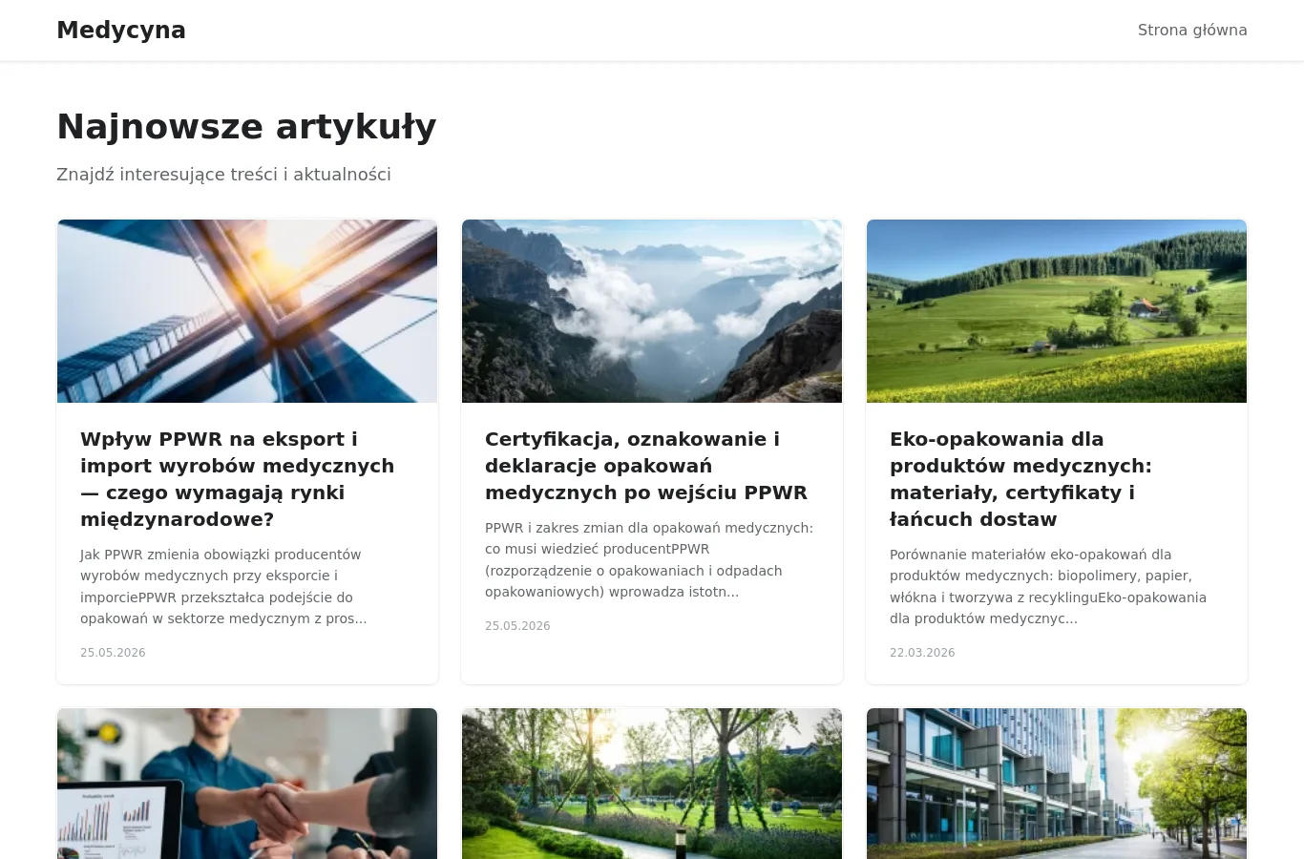Click the office building street thumbnail
Screen dimensions: 1304x859
pyautogui.click(x=1057, y=784)
